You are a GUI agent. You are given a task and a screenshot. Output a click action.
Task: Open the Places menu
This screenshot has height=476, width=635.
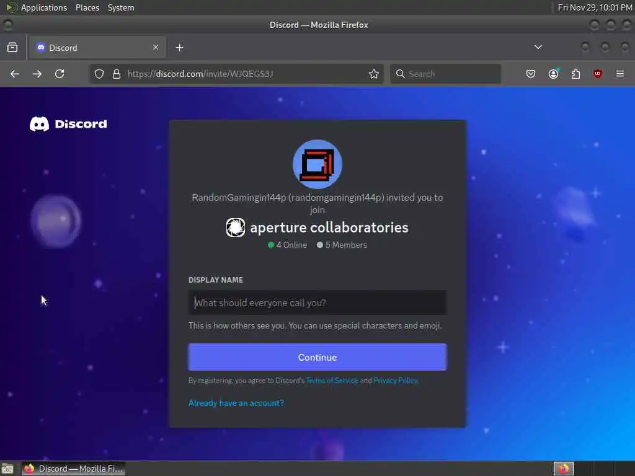(x=87, y=7)
